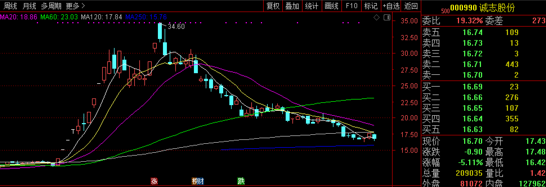Click the 叠加 overlay button
Screen dimensions: 546x187
(292, 6)
